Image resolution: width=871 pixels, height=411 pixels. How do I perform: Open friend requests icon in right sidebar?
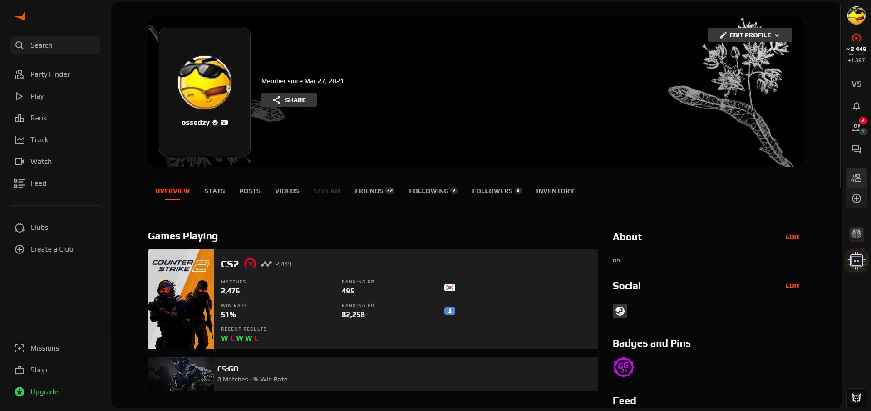(856, 128)
